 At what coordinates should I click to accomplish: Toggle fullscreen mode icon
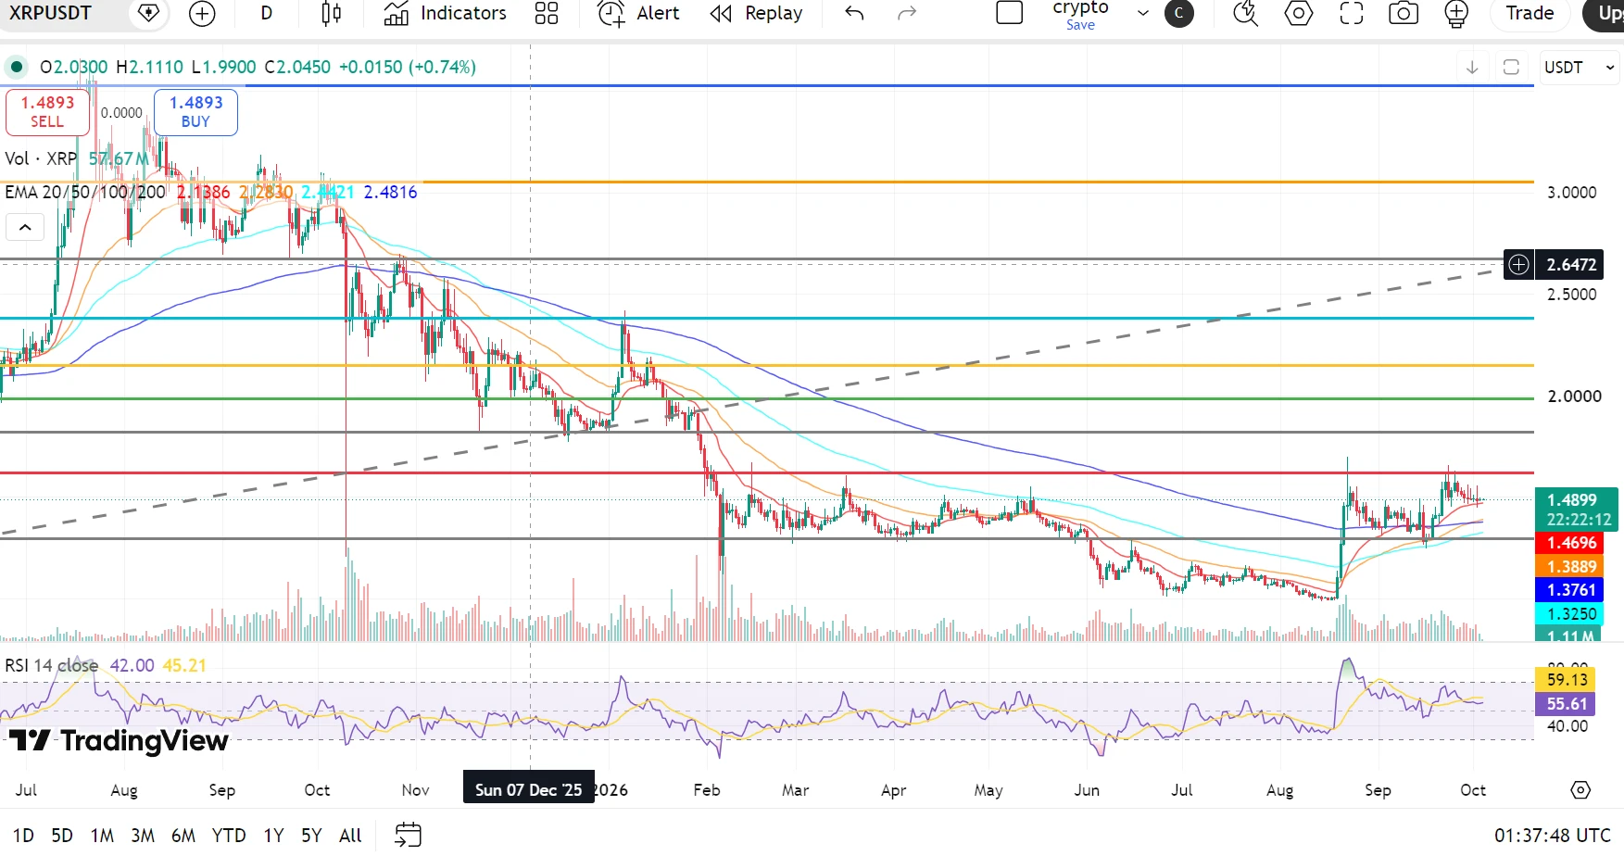pyautogui.click(x=1352, y=13)
